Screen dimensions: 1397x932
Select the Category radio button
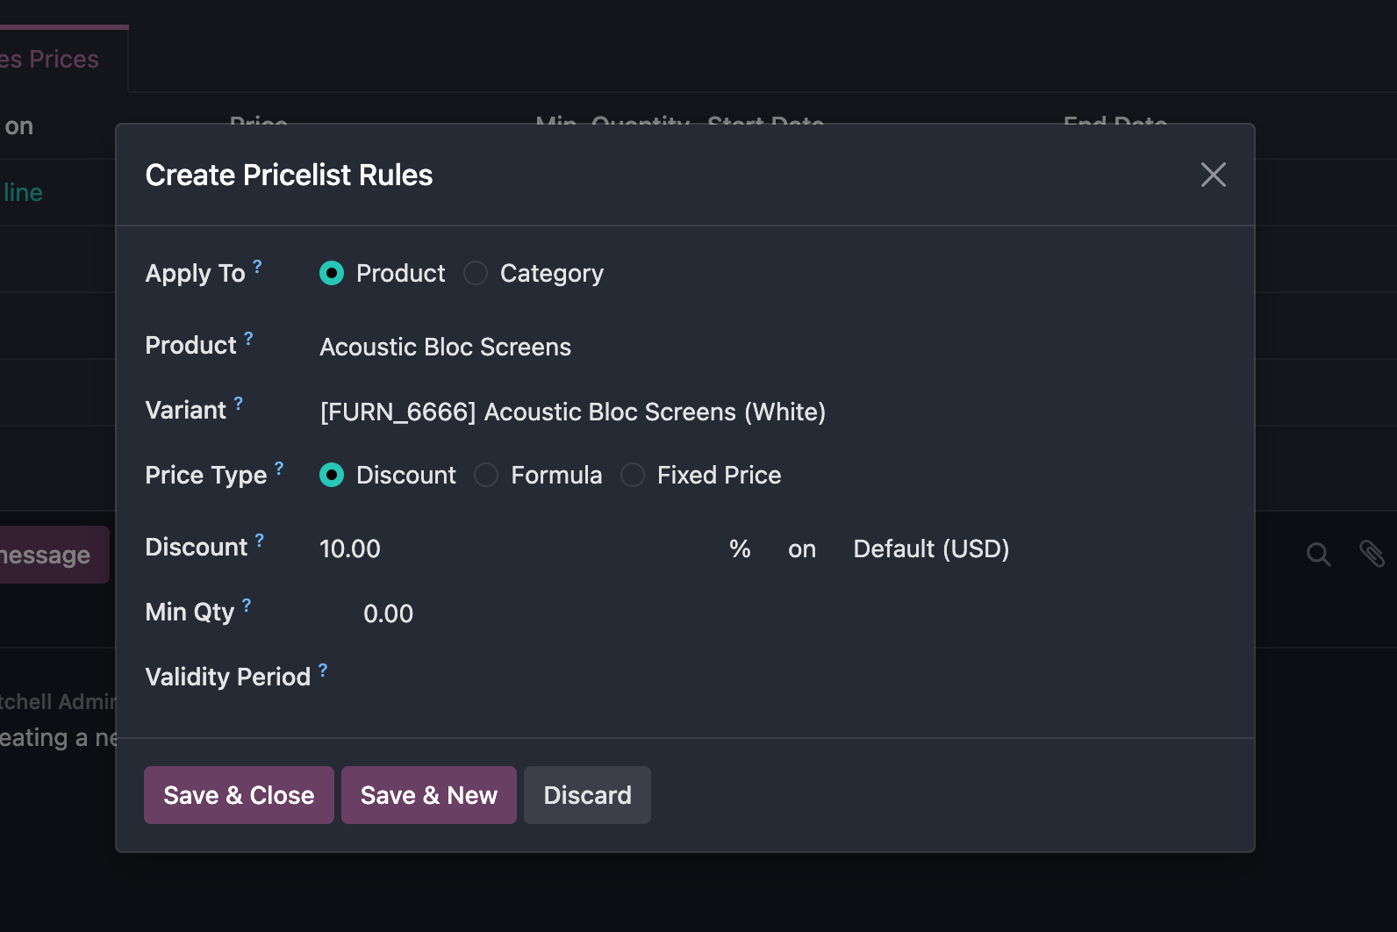click(475, 273)
